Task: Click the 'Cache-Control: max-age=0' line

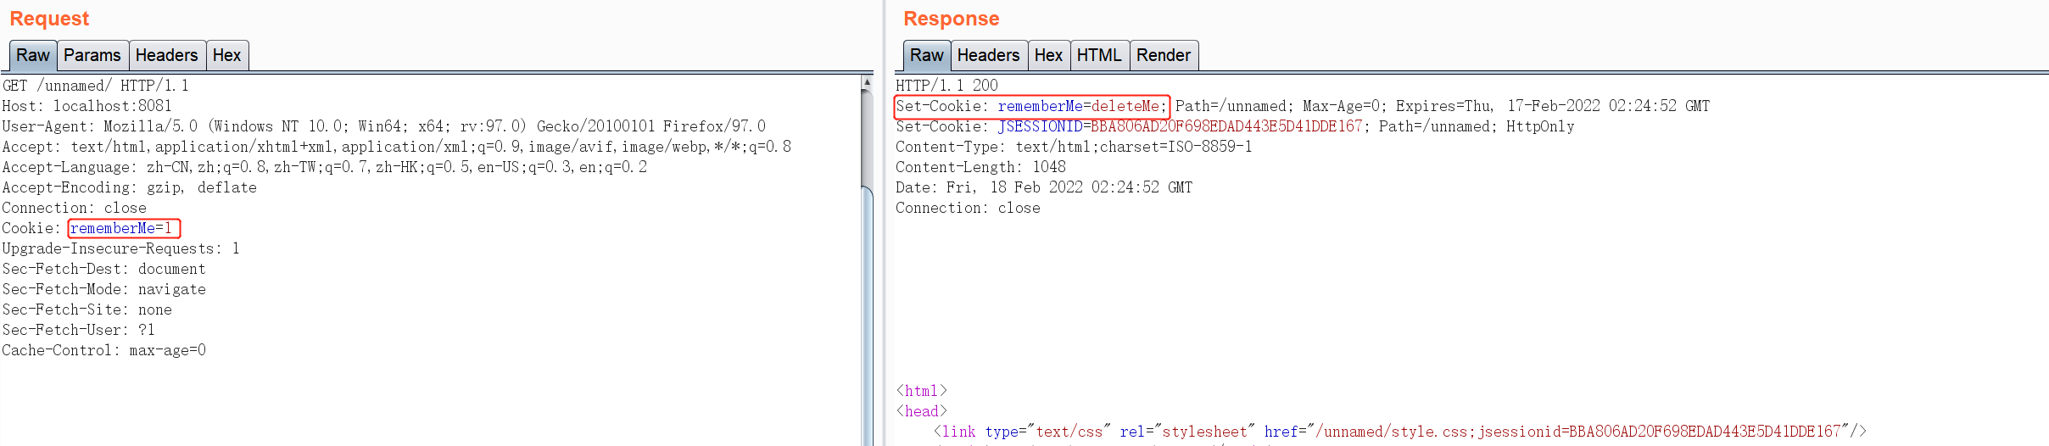Action: [104, 350]
